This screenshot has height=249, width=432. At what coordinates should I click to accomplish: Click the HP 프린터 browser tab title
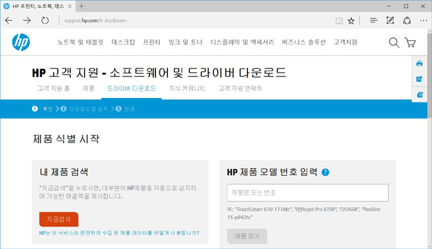click(x=38, y=6)
